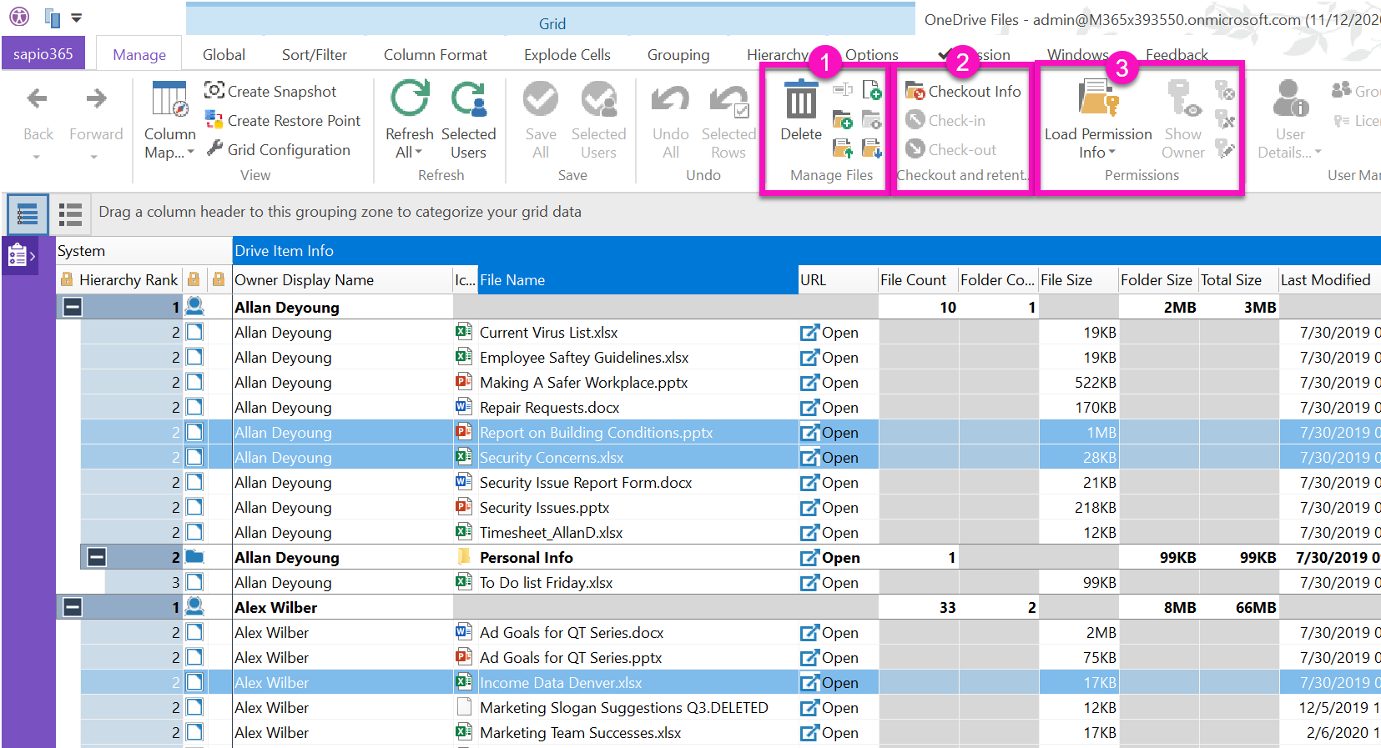Open Grid Configuration

pos(278,149)
